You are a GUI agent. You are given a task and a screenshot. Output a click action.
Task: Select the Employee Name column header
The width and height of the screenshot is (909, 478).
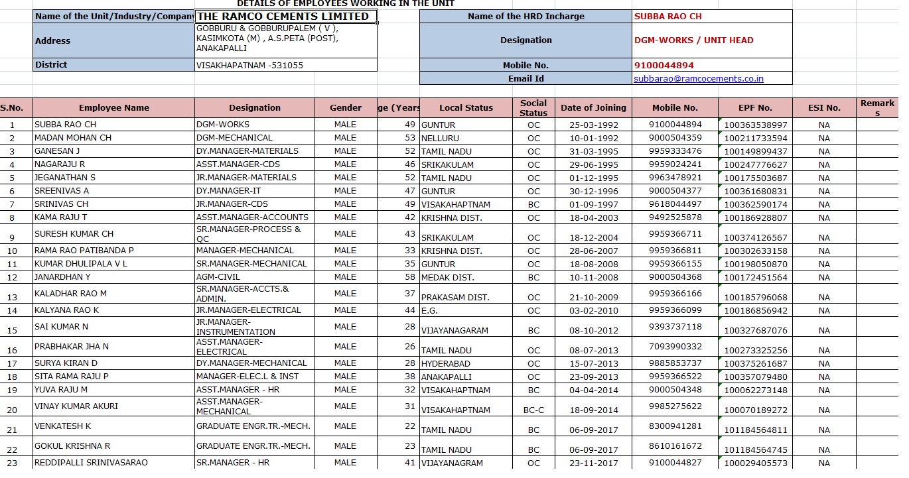114,108
